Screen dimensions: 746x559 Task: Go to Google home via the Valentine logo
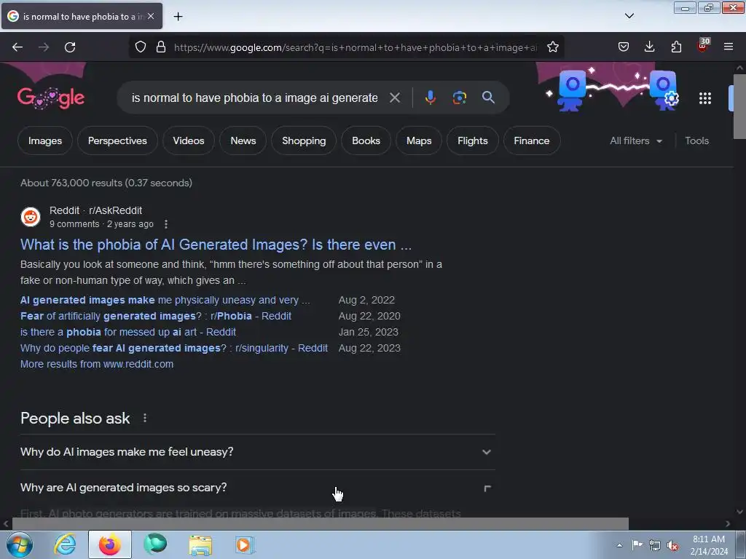(x=51, y=98)
